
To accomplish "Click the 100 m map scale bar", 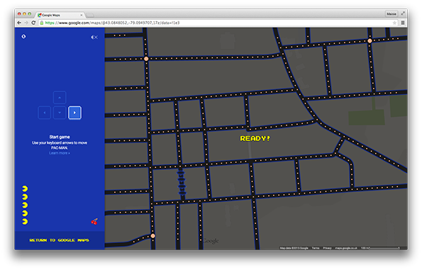I will tap(380, 248).
